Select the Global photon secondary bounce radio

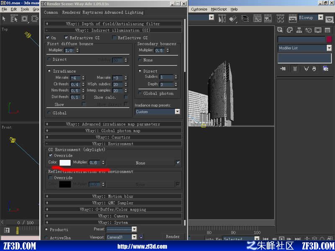(140, 93)
